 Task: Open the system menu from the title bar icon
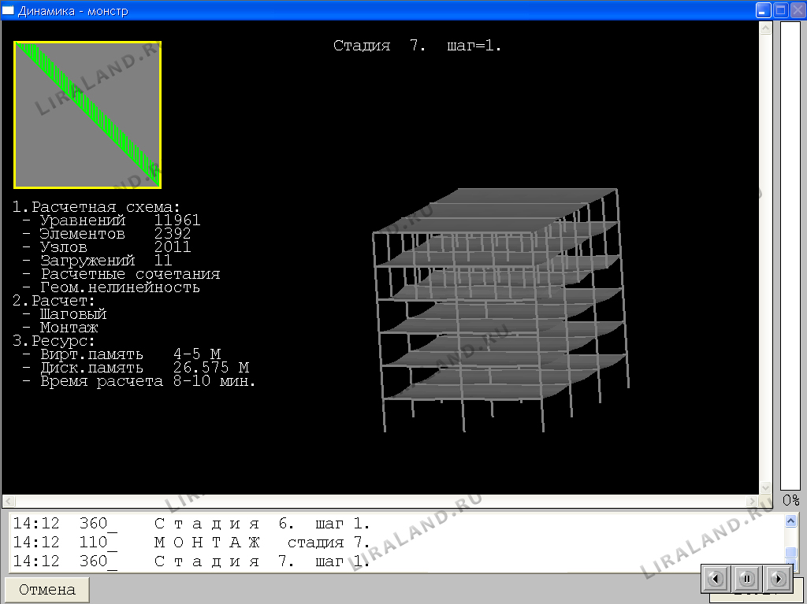pyautogui.click(x=9, y=11)
